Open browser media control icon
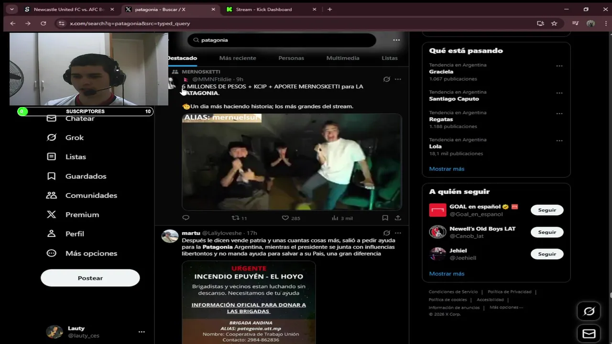This screenshot has width=612, height=344. (576, 23)
